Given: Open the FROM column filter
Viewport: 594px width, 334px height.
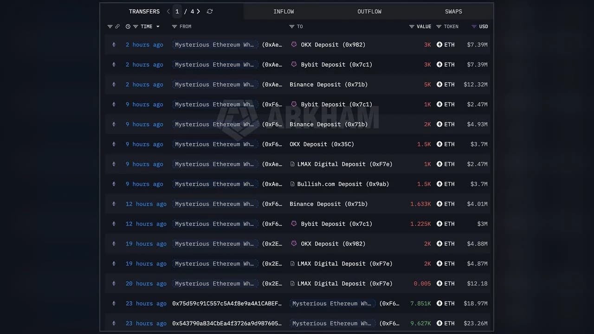Looking at the screenshot, I should tap(174, 26).
